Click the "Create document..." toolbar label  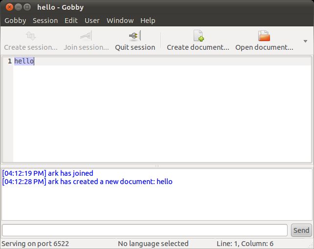[x=198, y=47]
